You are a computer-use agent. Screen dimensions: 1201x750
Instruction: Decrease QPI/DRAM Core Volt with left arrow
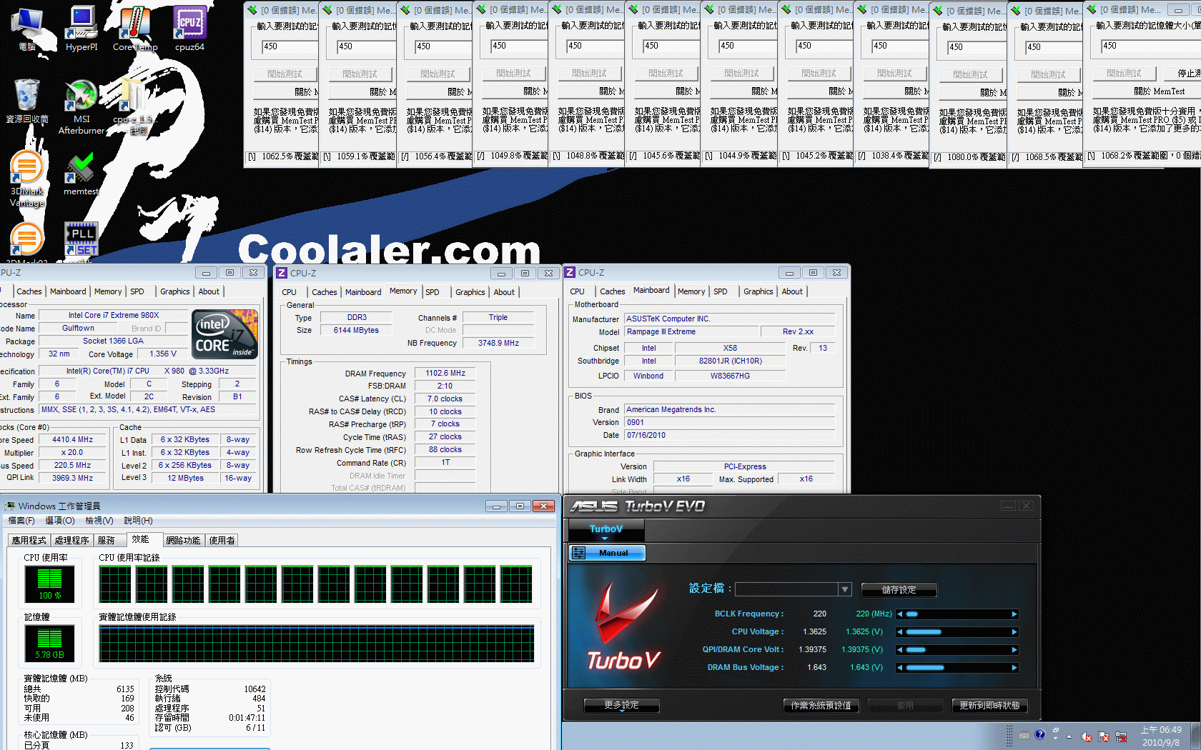(900, 650)
